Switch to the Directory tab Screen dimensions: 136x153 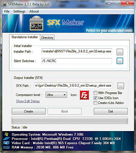pos(47,38)
